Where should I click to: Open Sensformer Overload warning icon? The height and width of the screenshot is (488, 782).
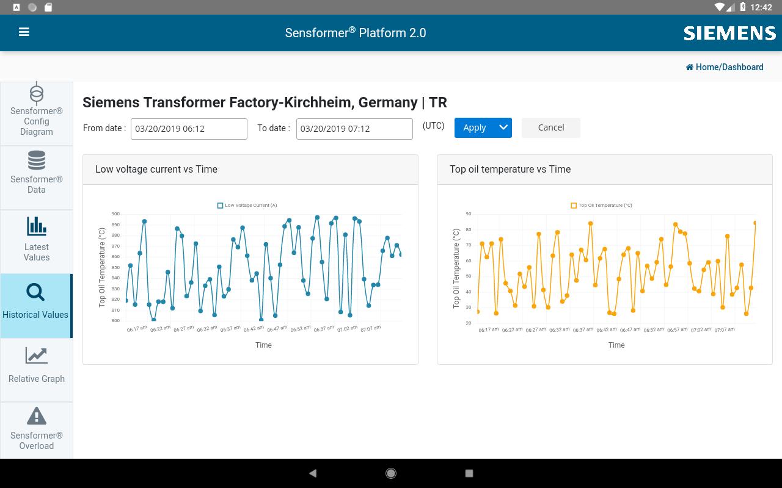(x=37, y=416)
